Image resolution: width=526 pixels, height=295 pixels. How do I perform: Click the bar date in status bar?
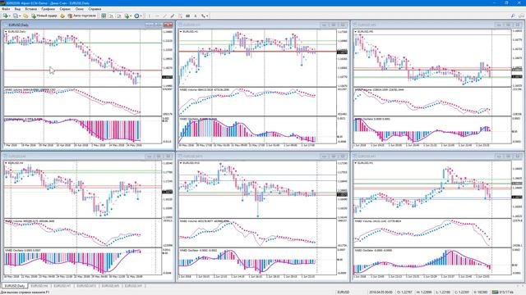381,292
